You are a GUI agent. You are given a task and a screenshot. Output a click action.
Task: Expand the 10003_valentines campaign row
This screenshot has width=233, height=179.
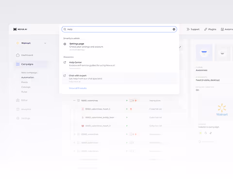pos(74,143)
